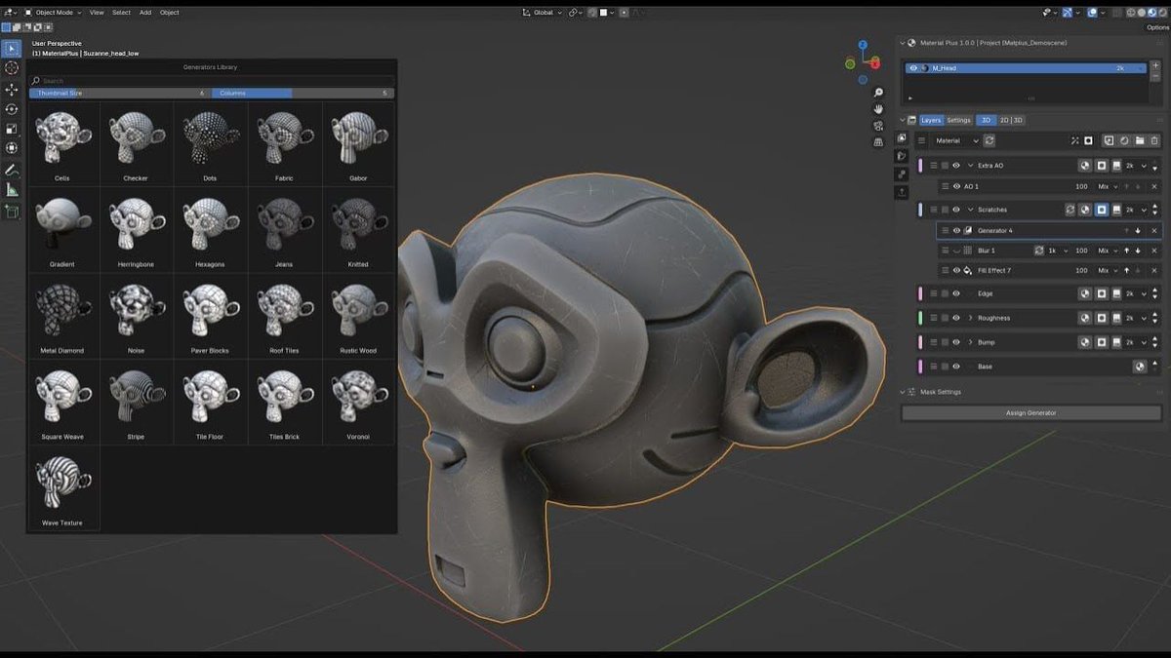Viewport: 1171px width, 658px height.
Task: Click the add layer icon in layers toolbar
Action: tap(1109, 140)
